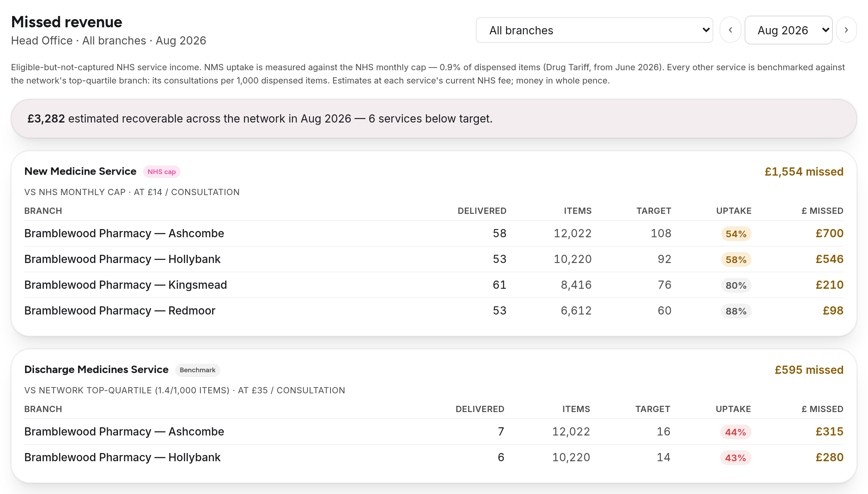Click the delivered value 61
Viewport: 868px width, 494px height.
click(499, 285)
